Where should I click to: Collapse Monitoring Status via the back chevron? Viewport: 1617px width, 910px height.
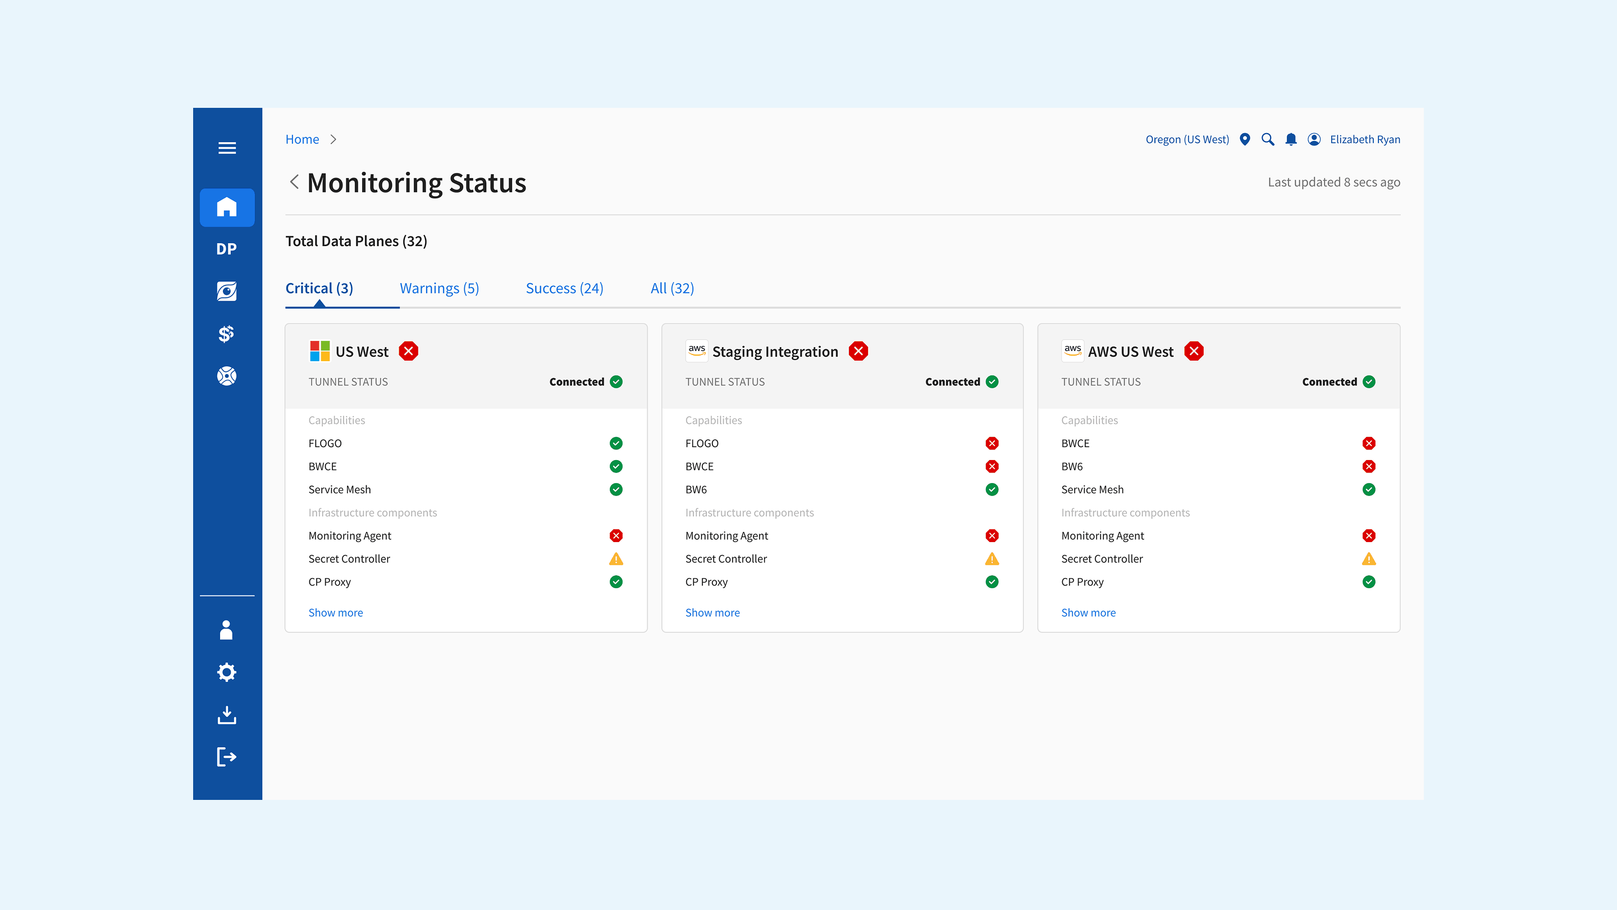point(294,181)
